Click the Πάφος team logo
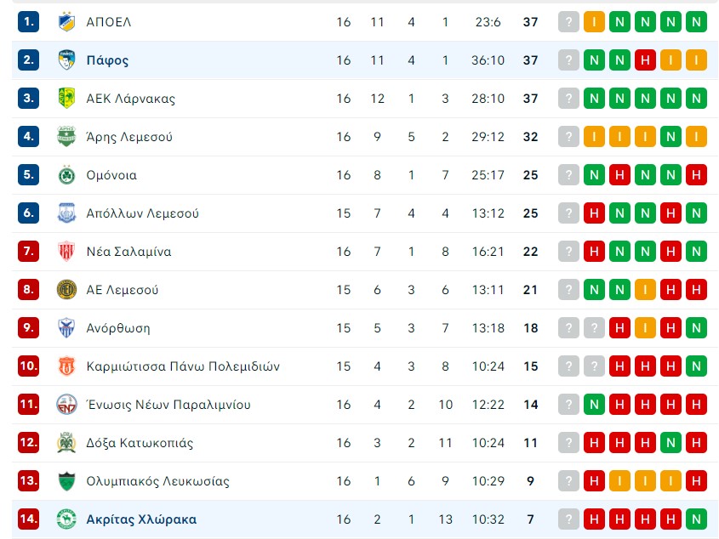This screenshot has height=539, width=719. (66, 60)
